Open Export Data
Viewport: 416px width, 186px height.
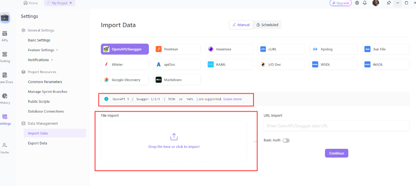click(37, 143)
